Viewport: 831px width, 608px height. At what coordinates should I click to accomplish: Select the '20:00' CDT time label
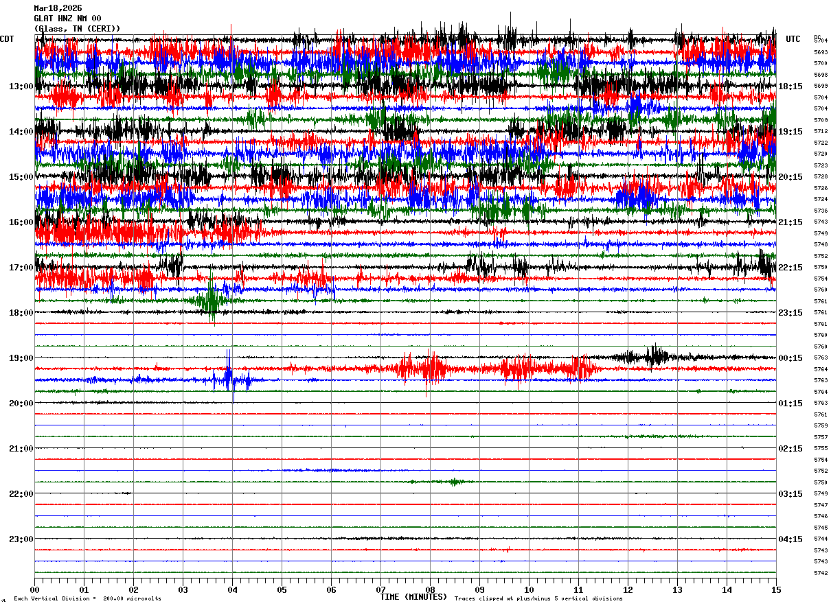21,404
